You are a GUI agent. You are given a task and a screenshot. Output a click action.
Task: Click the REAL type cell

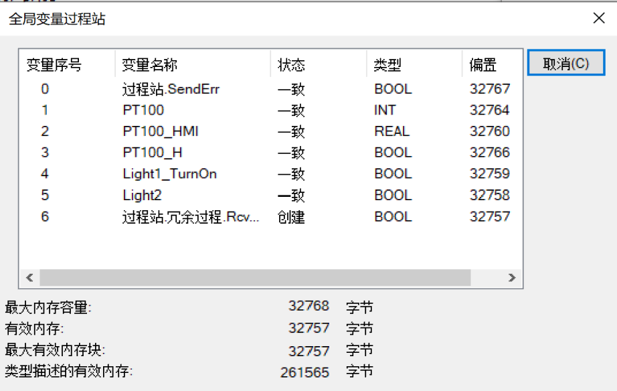[x=391, y=131]
